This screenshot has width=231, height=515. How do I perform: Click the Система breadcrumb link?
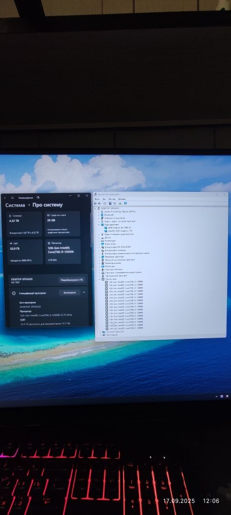pos(15,205)
